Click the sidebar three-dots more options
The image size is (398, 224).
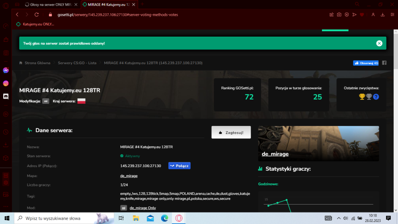click(6, 206)
